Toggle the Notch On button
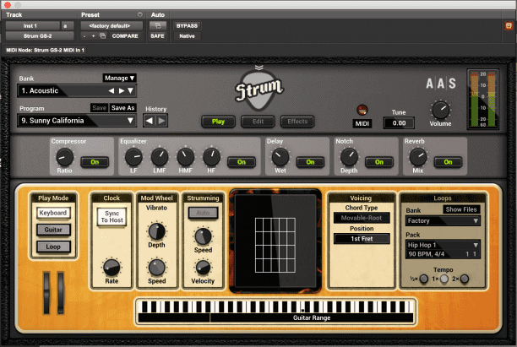 379,162
